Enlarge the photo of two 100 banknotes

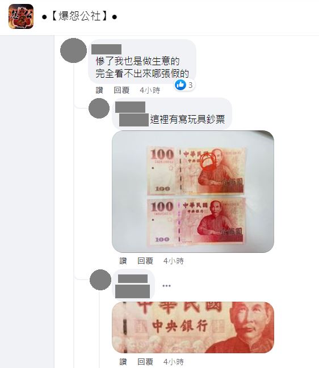coord(193,192)
